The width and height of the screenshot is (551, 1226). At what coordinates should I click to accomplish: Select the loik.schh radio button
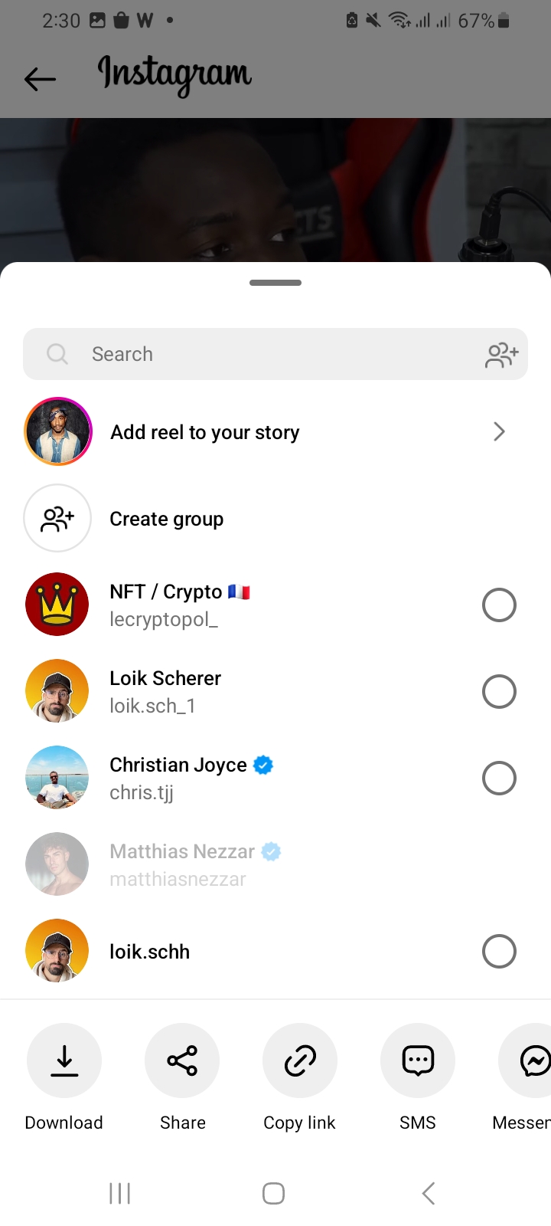tap(499, 952)
